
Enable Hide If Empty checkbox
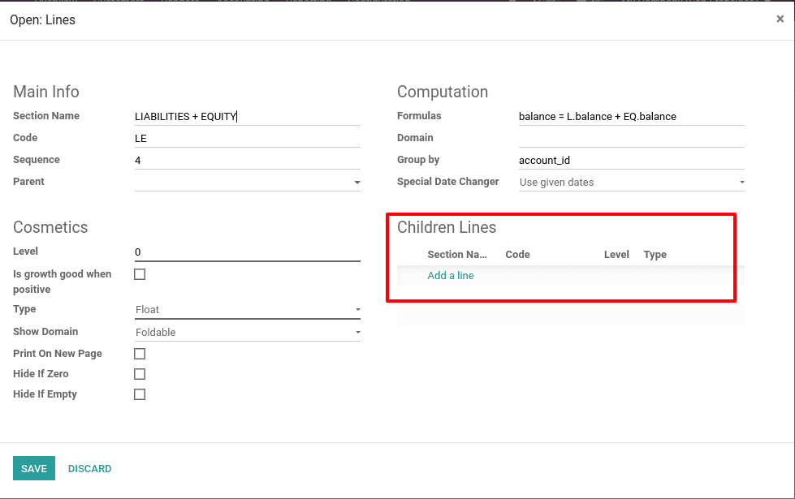(x=140, y=394)
